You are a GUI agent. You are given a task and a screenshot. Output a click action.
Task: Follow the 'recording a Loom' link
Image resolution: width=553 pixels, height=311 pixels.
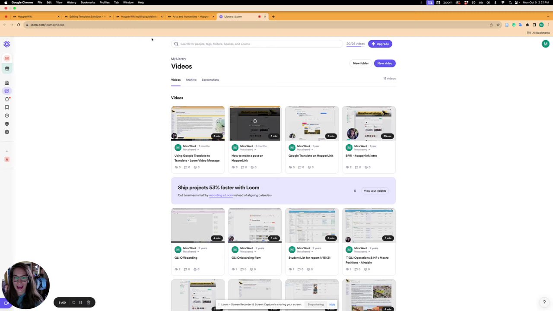[x=221, y=195]
